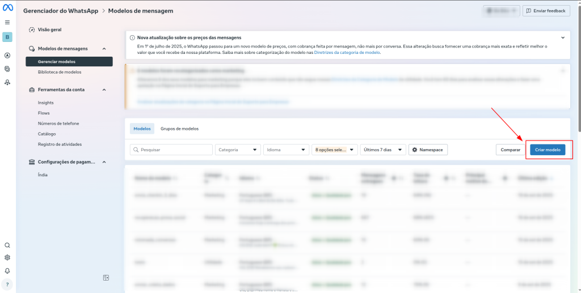The image size is (581, 293).
Task: Collapse the Ferramentas da conta section
Action: tap(104, 90)
